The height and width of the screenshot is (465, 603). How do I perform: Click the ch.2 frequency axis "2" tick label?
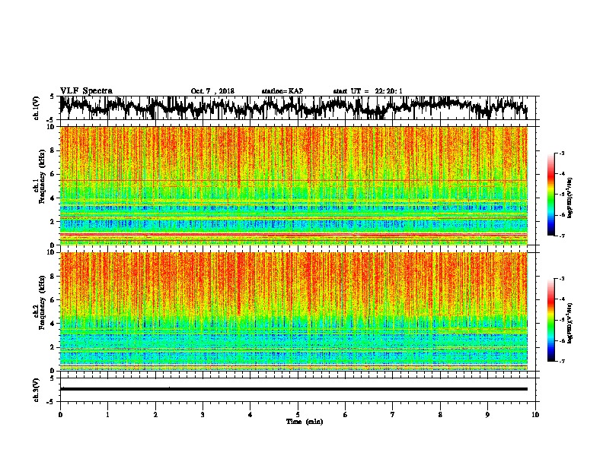pos(53,347)
